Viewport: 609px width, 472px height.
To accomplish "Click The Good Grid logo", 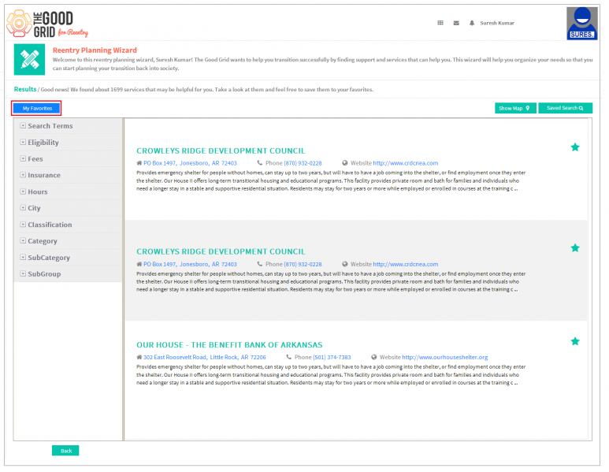I will pos(47,24).
